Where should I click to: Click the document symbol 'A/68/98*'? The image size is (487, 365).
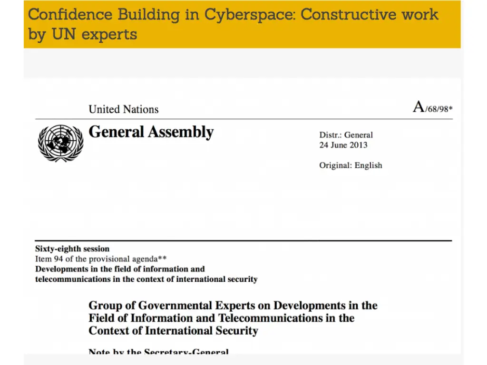pyautogui.click(x=433, y=107)
